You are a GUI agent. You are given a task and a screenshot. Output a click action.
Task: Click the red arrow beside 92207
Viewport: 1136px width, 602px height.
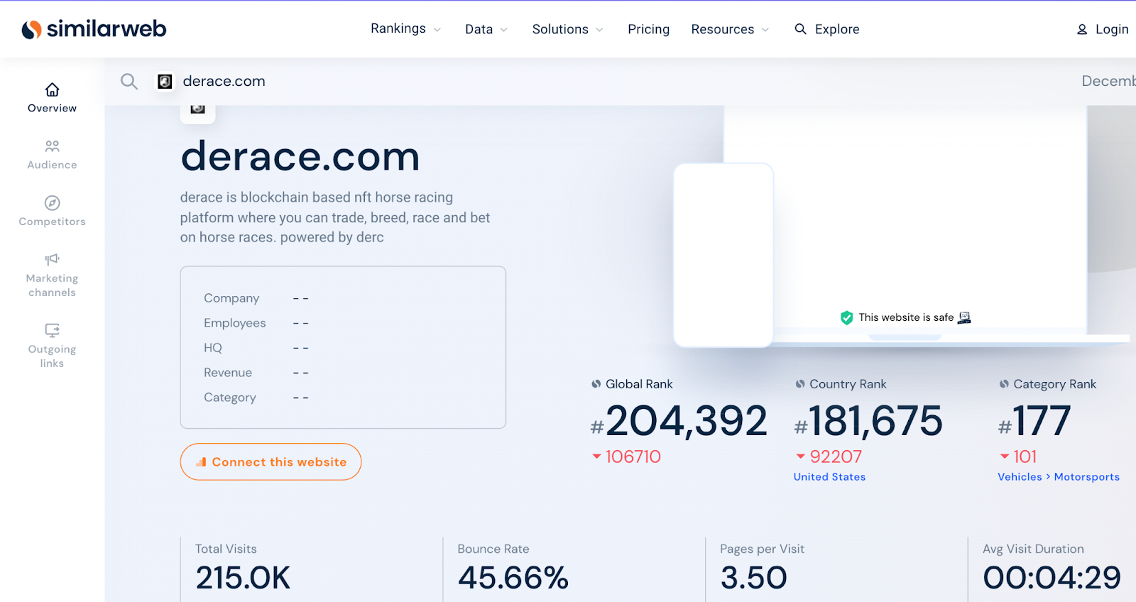(801, 456)
